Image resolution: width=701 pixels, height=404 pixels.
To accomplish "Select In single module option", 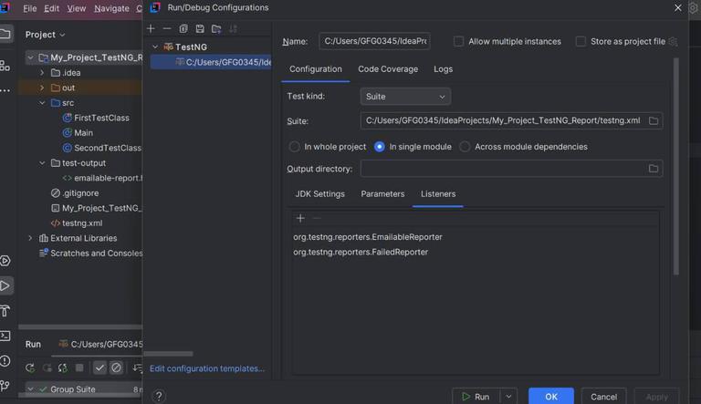I will 379,147.
